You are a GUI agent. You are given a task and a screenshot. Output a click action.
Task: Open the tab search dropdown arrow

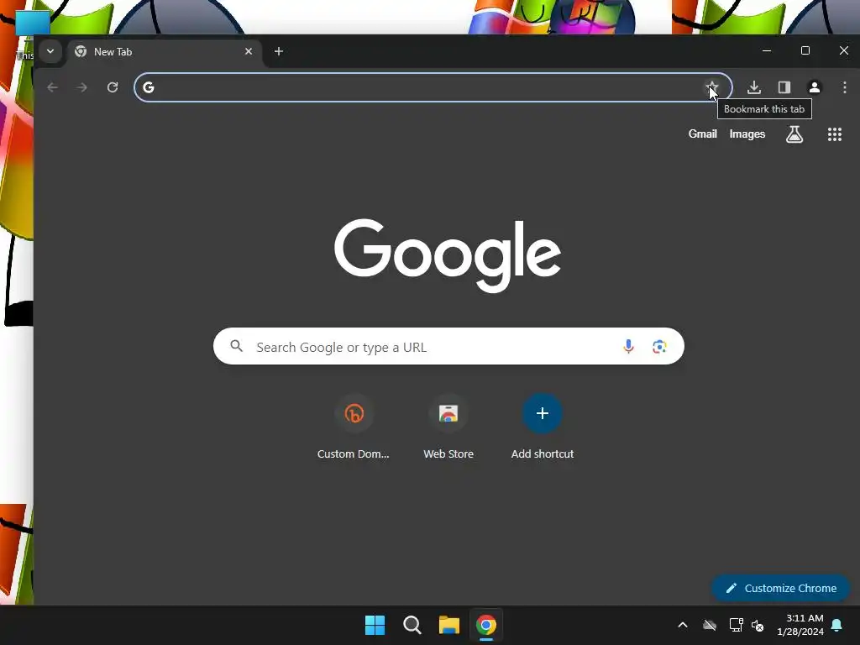pyautogui.click(x=50, y=51)
